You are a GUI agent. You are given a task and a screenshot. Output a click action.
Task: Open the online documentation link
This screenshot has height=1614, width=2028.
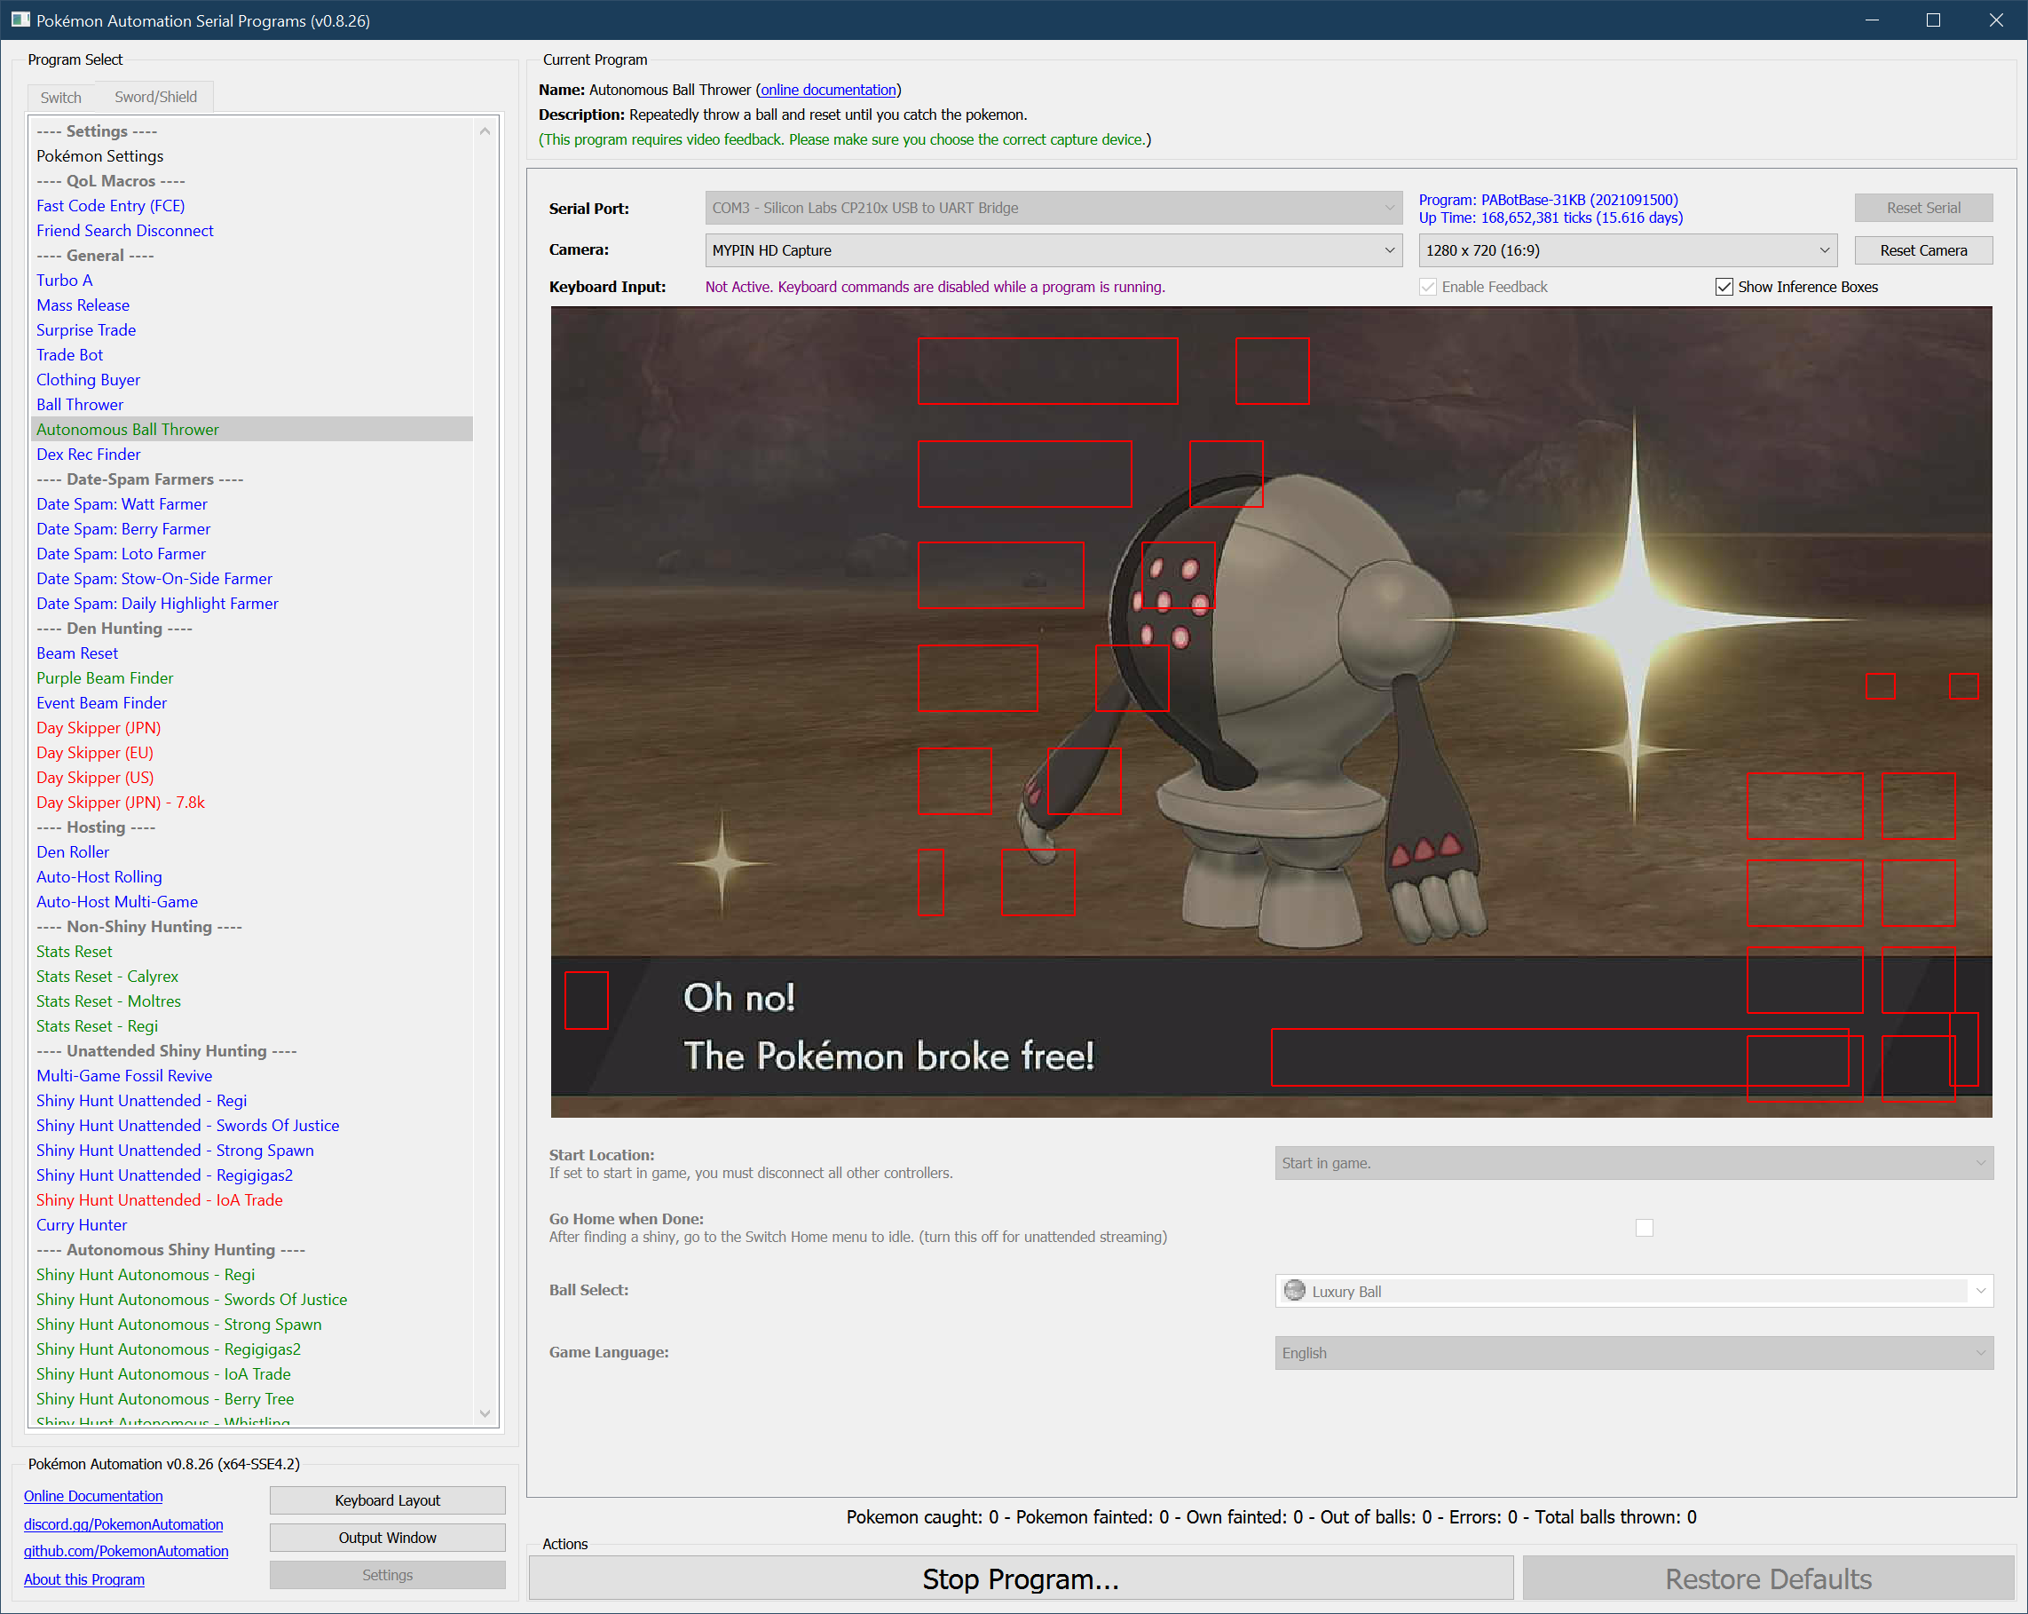pyautogui.click(x=828, y=90)
